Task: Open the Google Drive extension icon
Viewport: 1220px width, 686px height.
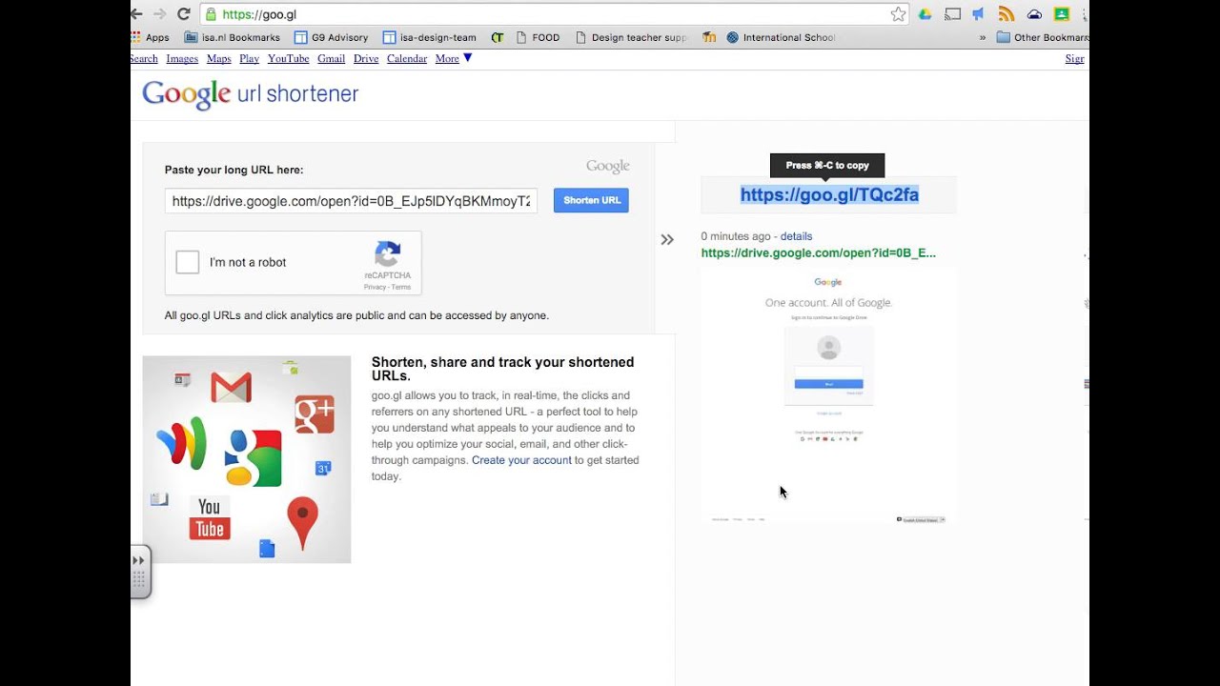Action: 925,14
